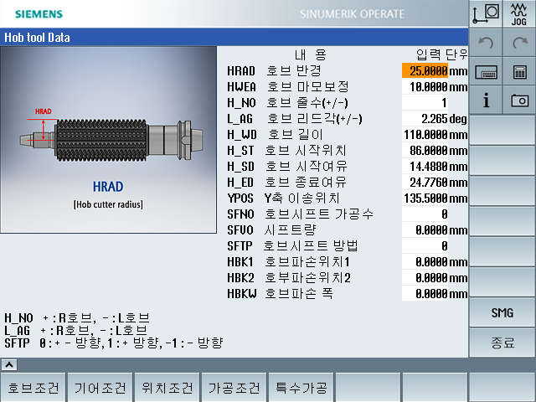Open the machine coordinate position icon
Screen dimensions: 536x402
click(486, 13)
